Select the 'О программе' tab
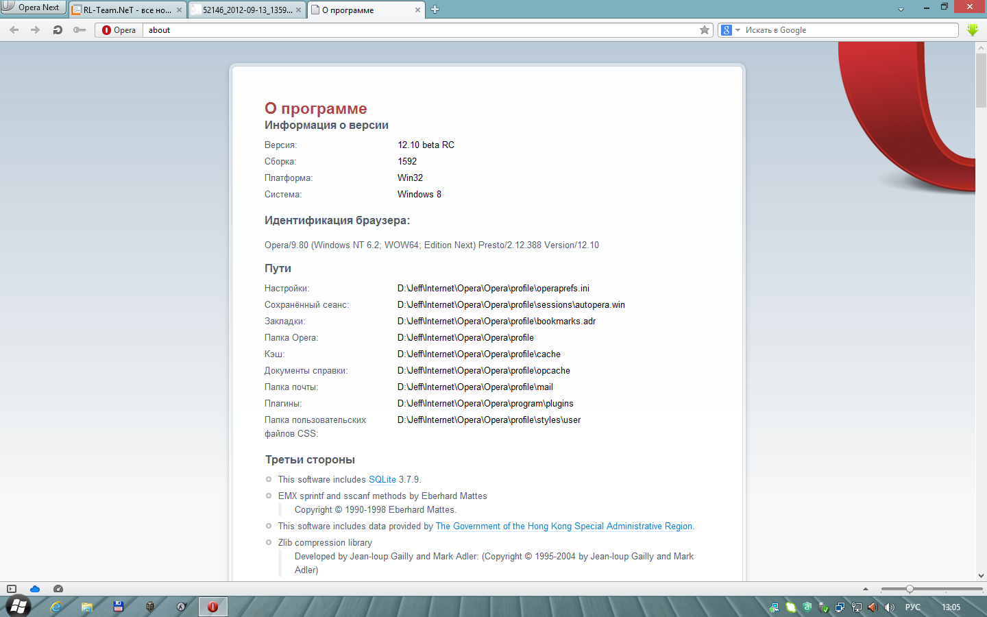 (365, 10)
